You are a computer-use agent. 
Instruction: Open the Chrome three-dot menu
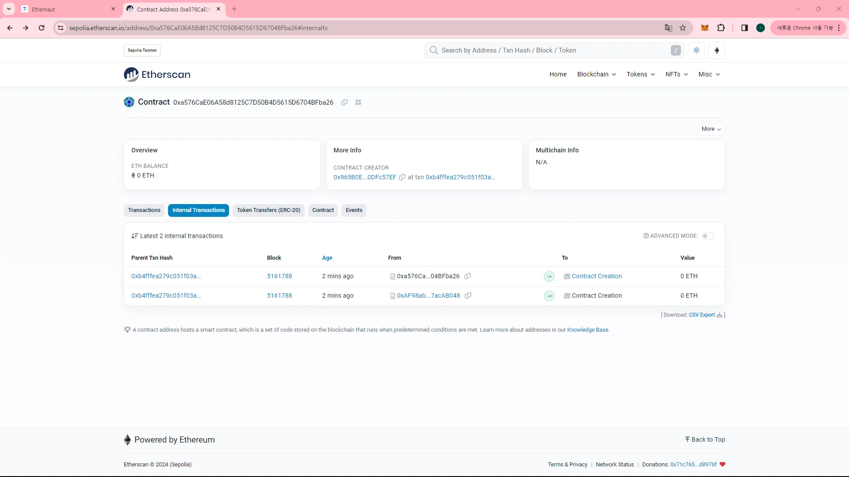tap(839, 28)
